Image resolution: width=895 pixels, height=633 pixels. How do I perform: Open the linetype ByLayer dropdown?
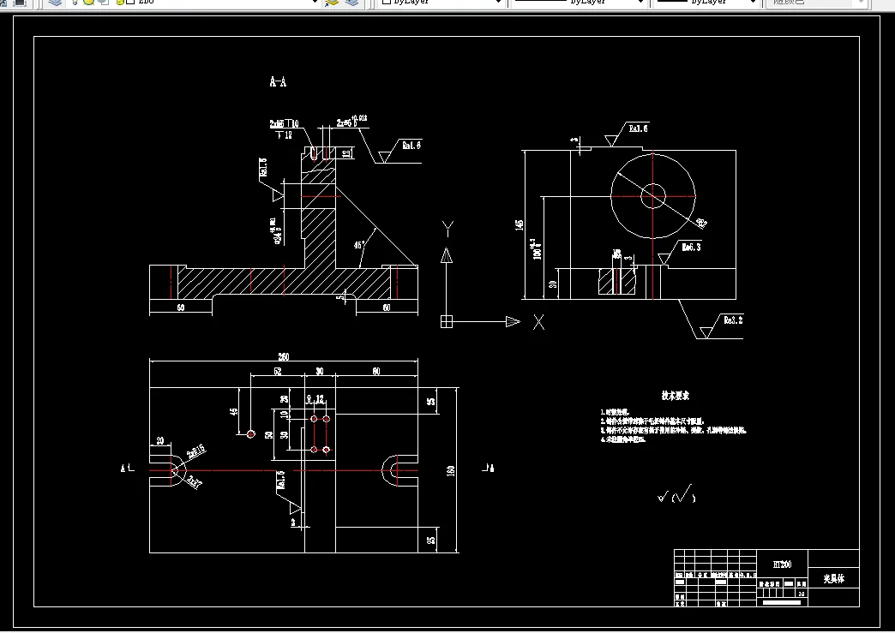point(580,2)
